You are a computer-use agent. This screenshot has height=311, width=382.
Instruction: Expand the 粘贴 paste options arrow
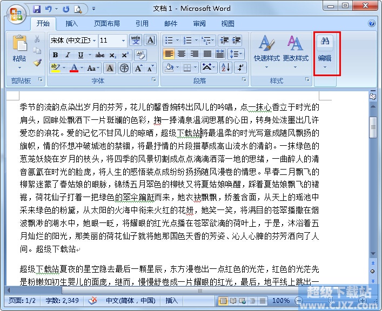click(x=19, y=67)
